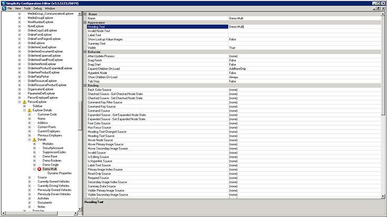The width and height of the screenshot is (387, 217).
Task: Click the Simplicity app icon in title bar
Action: tap(3, 4)
